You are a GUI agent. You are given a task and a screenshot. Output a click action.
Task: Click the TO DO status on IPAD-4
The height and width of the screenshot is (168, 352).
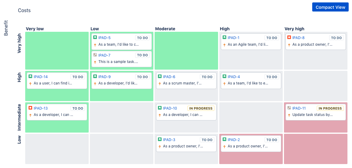[x=272, y=77]
